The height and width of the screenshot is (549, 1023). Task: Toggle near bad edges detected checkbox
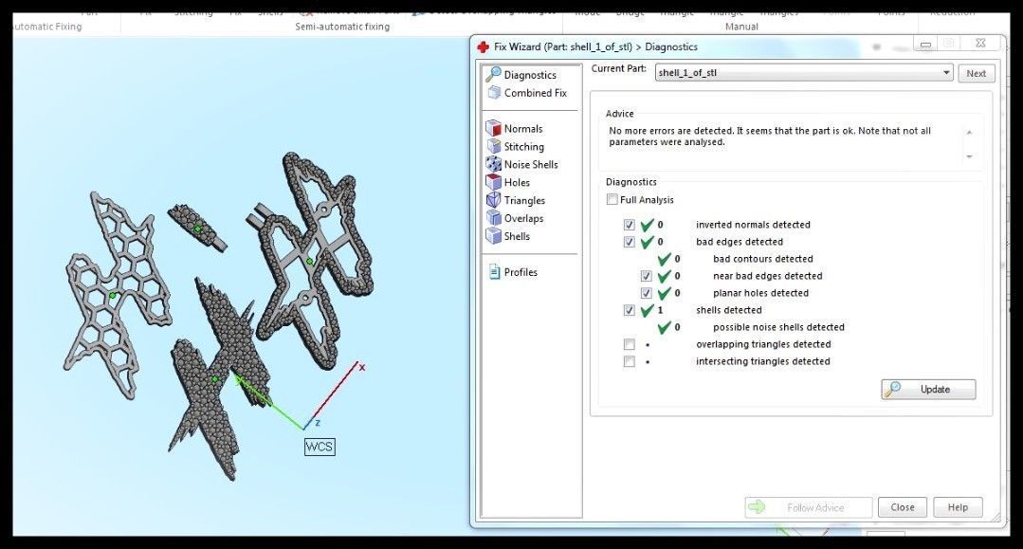646,276
